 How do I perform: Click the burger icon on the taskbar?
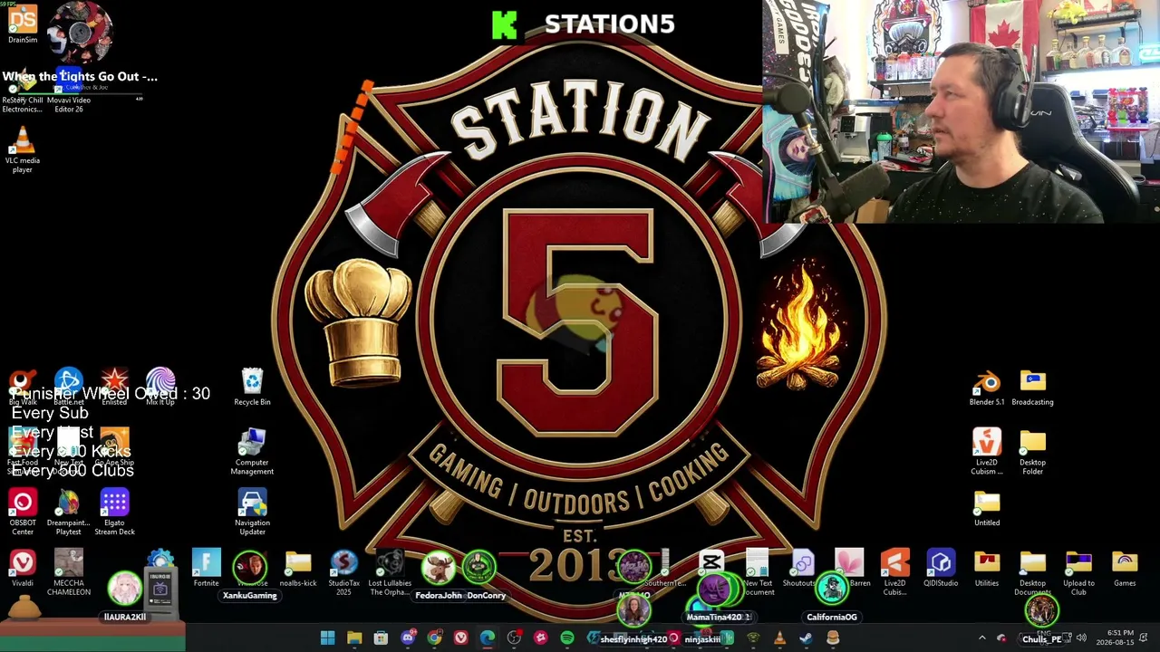[833, 638]
